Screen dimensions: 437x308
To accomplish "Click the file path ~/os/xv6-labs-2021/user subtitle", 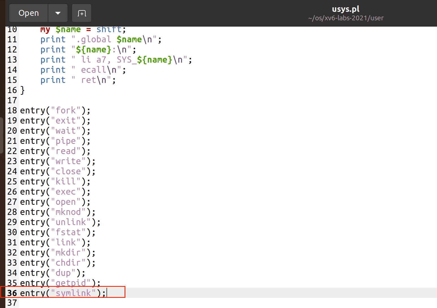I will [346, 18].
